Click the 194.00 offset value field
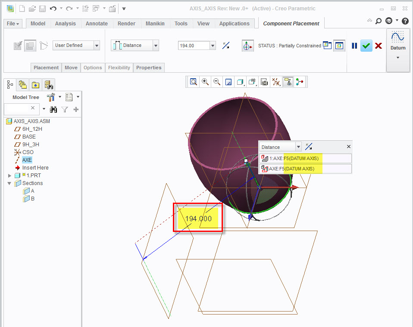 194,46
